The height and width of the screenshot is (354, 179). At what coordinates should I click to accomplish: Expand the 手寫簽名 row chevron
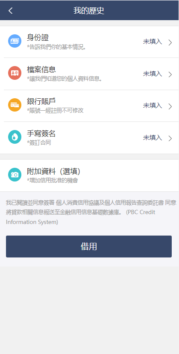[170, 138]
